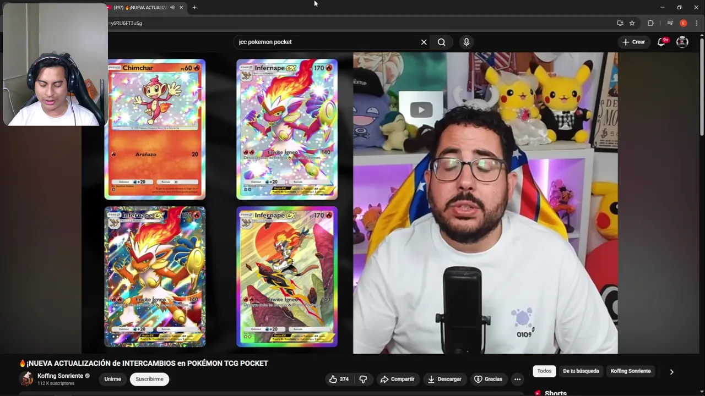
Task: Click the Suscribirme button
Action: click(x=149, y=379)
